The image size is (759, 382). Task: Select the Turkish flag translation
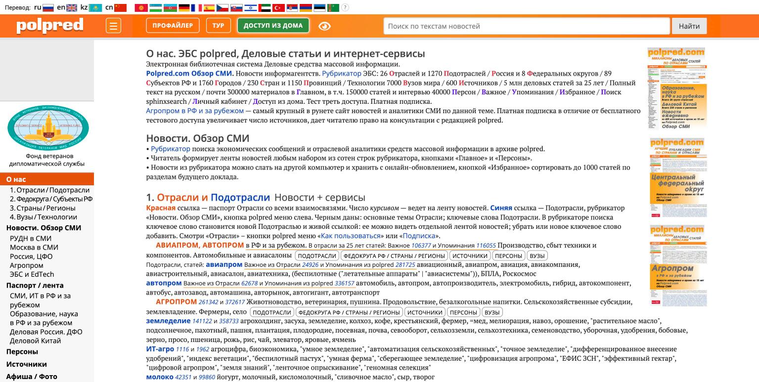coord(279,7)
